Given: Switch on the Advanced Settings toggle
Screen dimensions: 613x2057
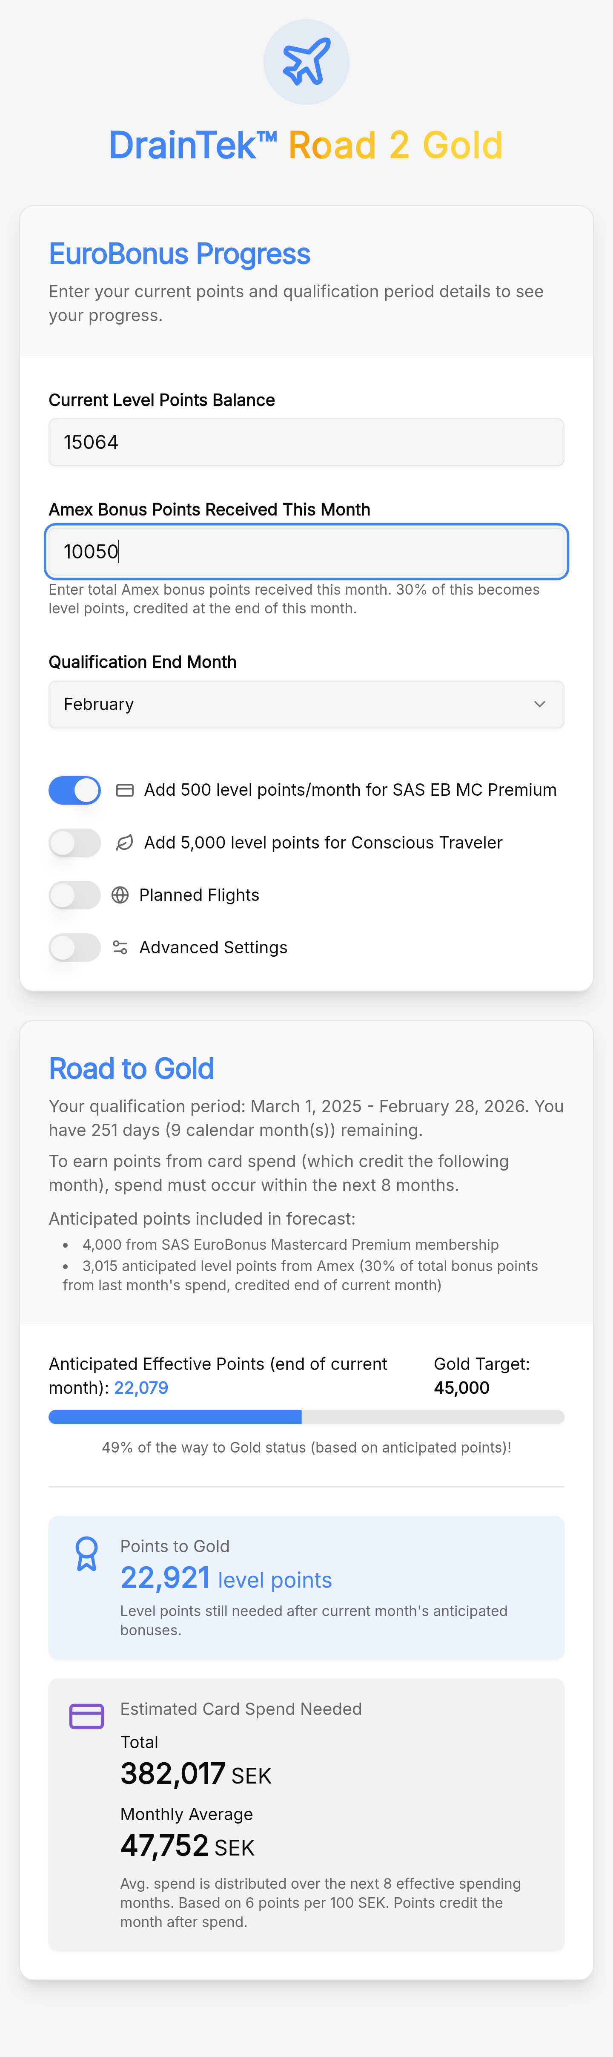Looking at the screenshot, I should click(75, 948).
